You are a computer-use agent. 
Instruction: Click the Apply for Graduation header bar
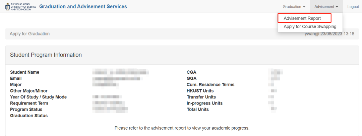click(x=30, y=34)
